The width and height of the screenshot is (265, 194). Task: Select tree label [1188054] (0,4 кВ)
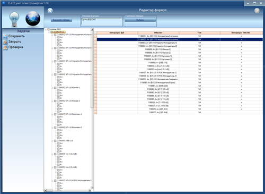click(x=67, y=154)
